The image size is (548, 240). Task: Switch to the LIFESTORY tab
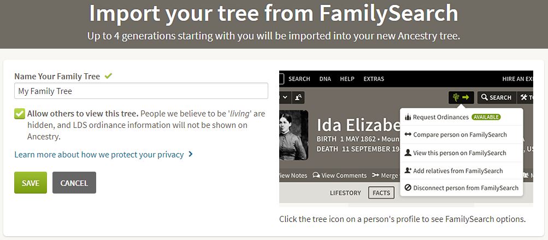tap(345, 192)
